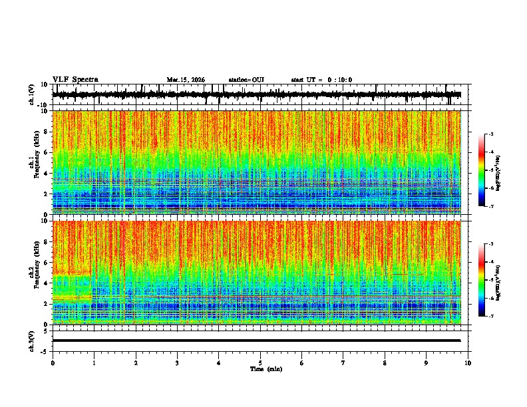The height and width of the screenshot is (407, 527).
Task: Click the '-7' label on the ch.2 colorbar
Action: coord(490,316)
